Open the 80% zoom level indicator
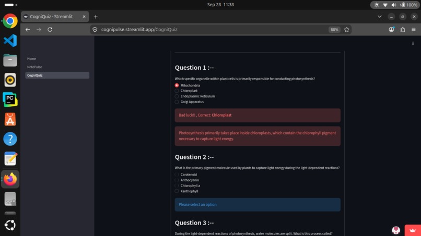 pos(334,30)
